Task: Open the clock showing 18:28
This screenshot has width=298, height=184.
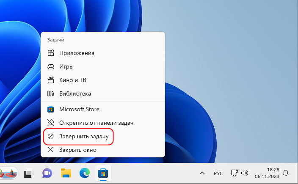Action: (x=267, y=173)
